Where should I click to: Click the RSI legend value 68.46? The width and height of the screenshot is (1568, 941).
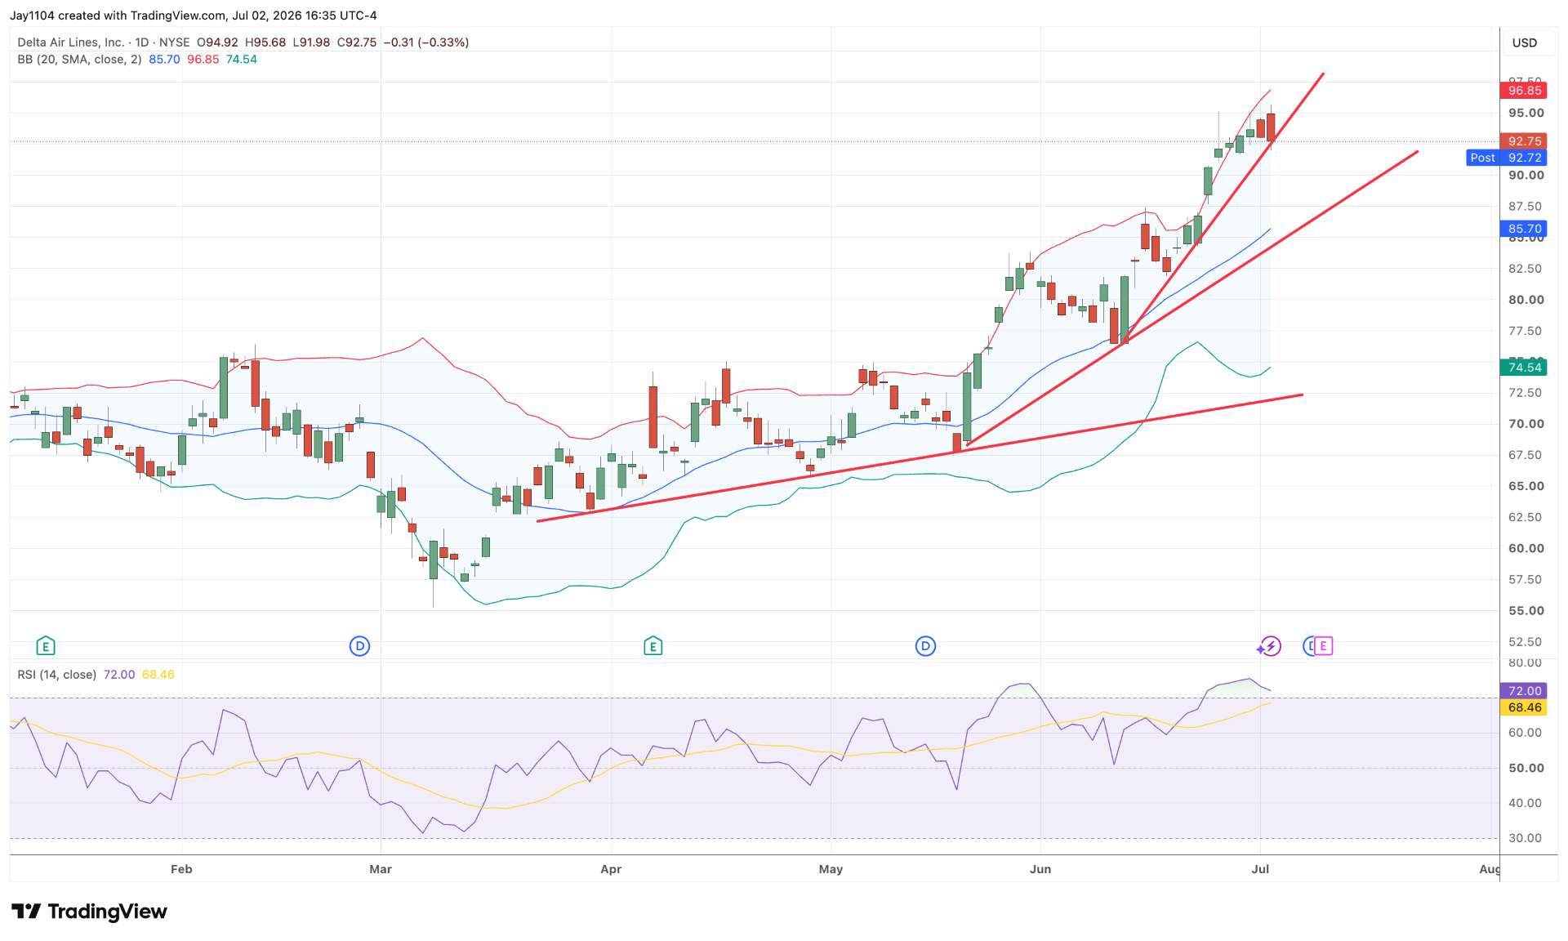158,675
